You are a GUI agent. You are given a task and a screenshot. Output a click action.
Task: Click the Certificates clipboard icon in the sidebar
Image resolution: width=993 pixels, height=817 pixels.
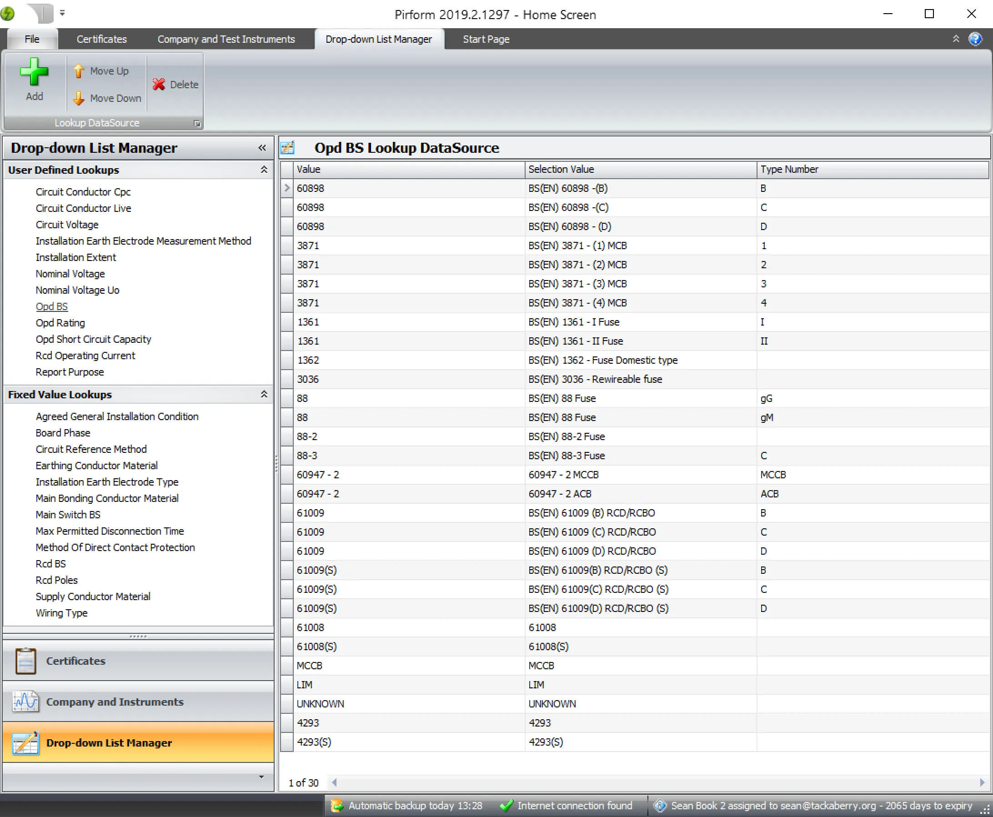point(25,661)
